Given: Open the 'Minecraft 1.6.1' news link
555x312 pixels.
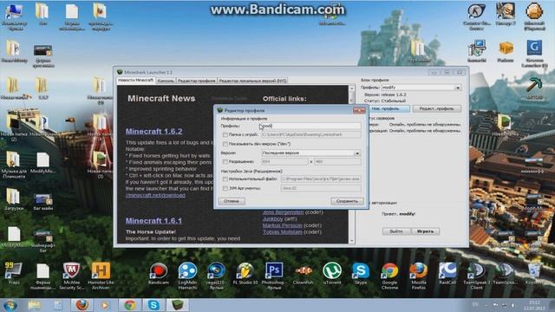Looking at the screenshot, I should [x=153, y=221].
